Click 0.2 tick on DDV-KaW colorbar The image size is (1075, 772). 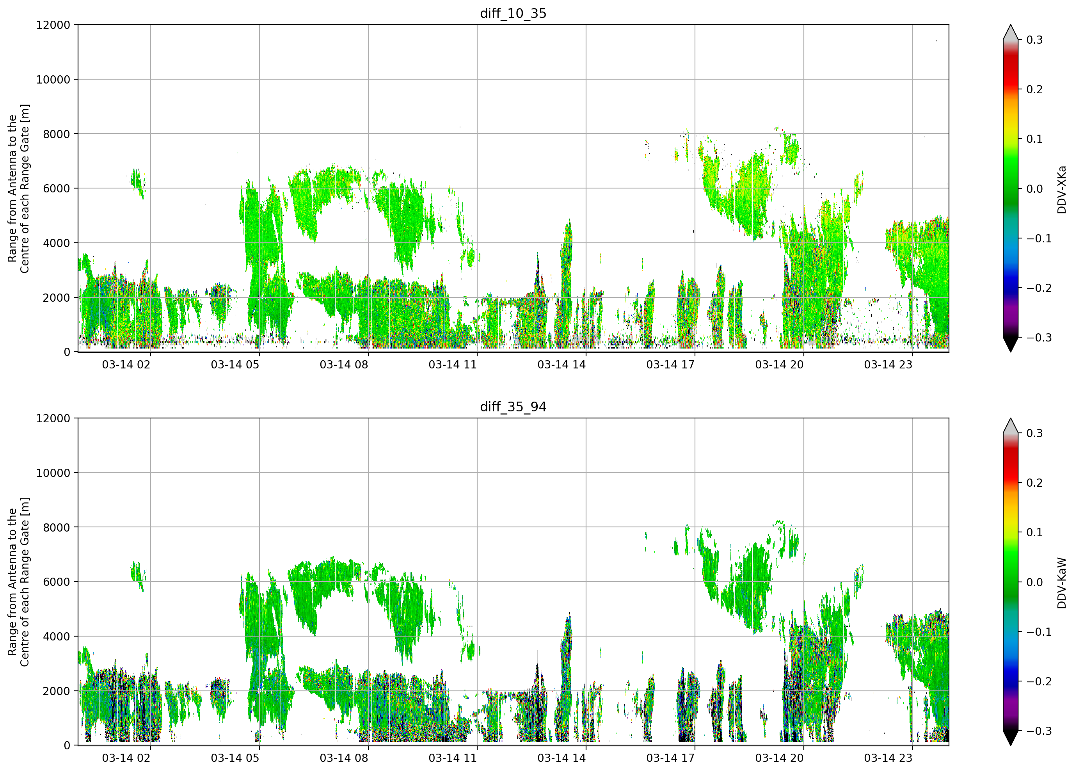pos(1034,483)
